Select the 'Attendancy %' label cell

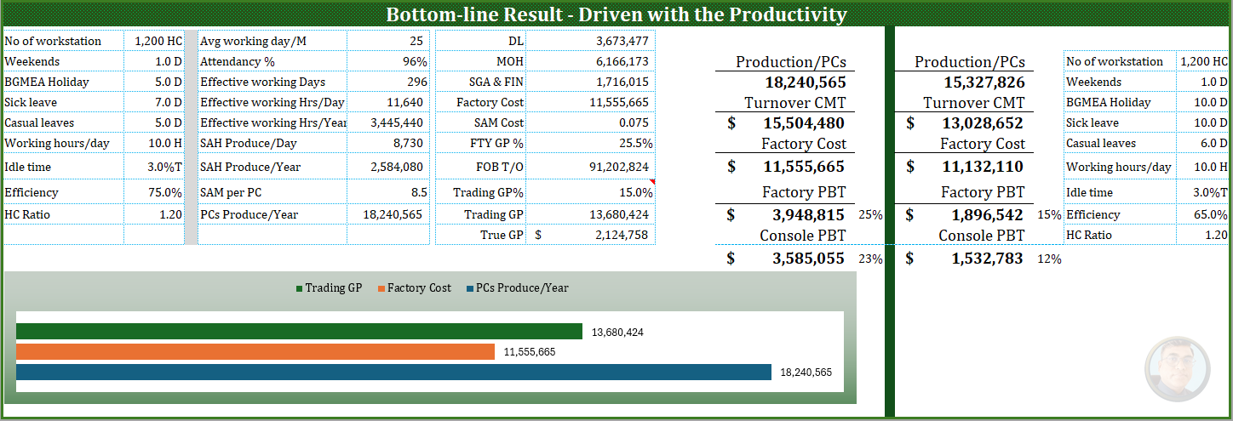pos(272,61)
